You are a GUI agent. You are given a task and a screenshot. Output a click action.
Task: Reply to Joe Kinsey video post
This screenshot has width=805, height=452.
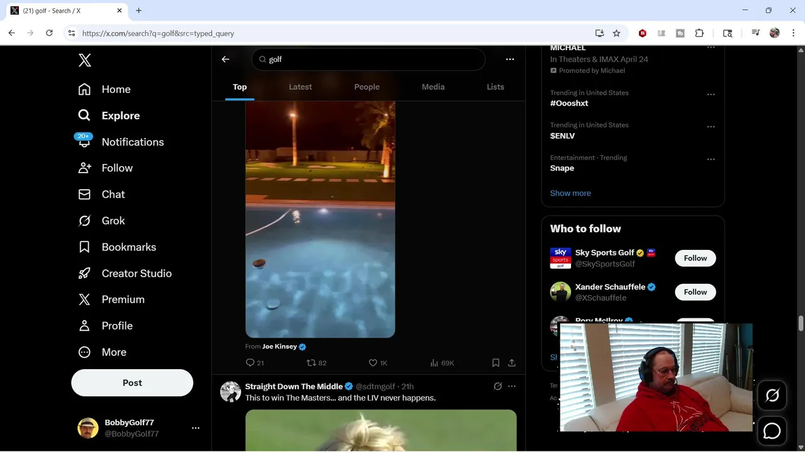255,363
